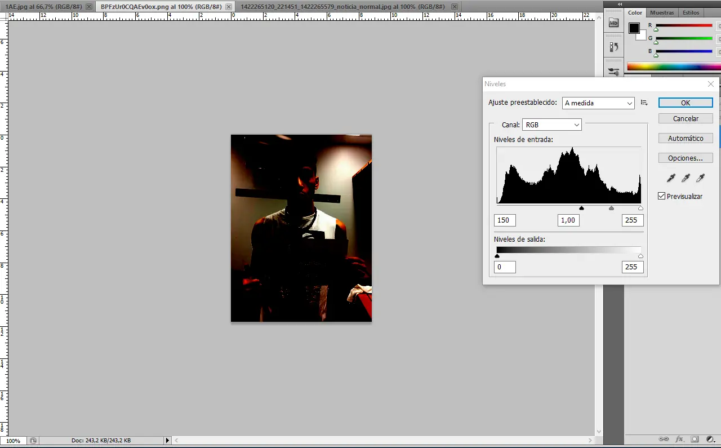
Task: Click the output shadow value field 0
Action: coord(505,267)
